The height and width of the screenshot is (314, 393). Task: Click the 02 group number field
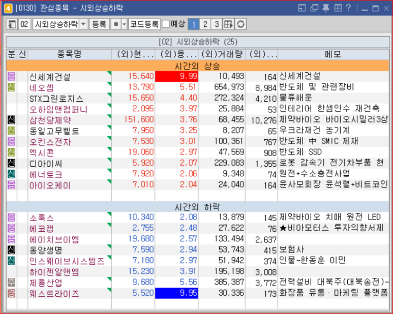coord(24,24)
